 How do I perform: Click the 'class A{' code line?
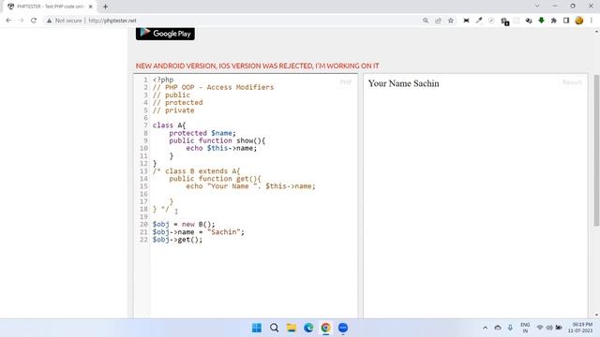coord(169,125)
